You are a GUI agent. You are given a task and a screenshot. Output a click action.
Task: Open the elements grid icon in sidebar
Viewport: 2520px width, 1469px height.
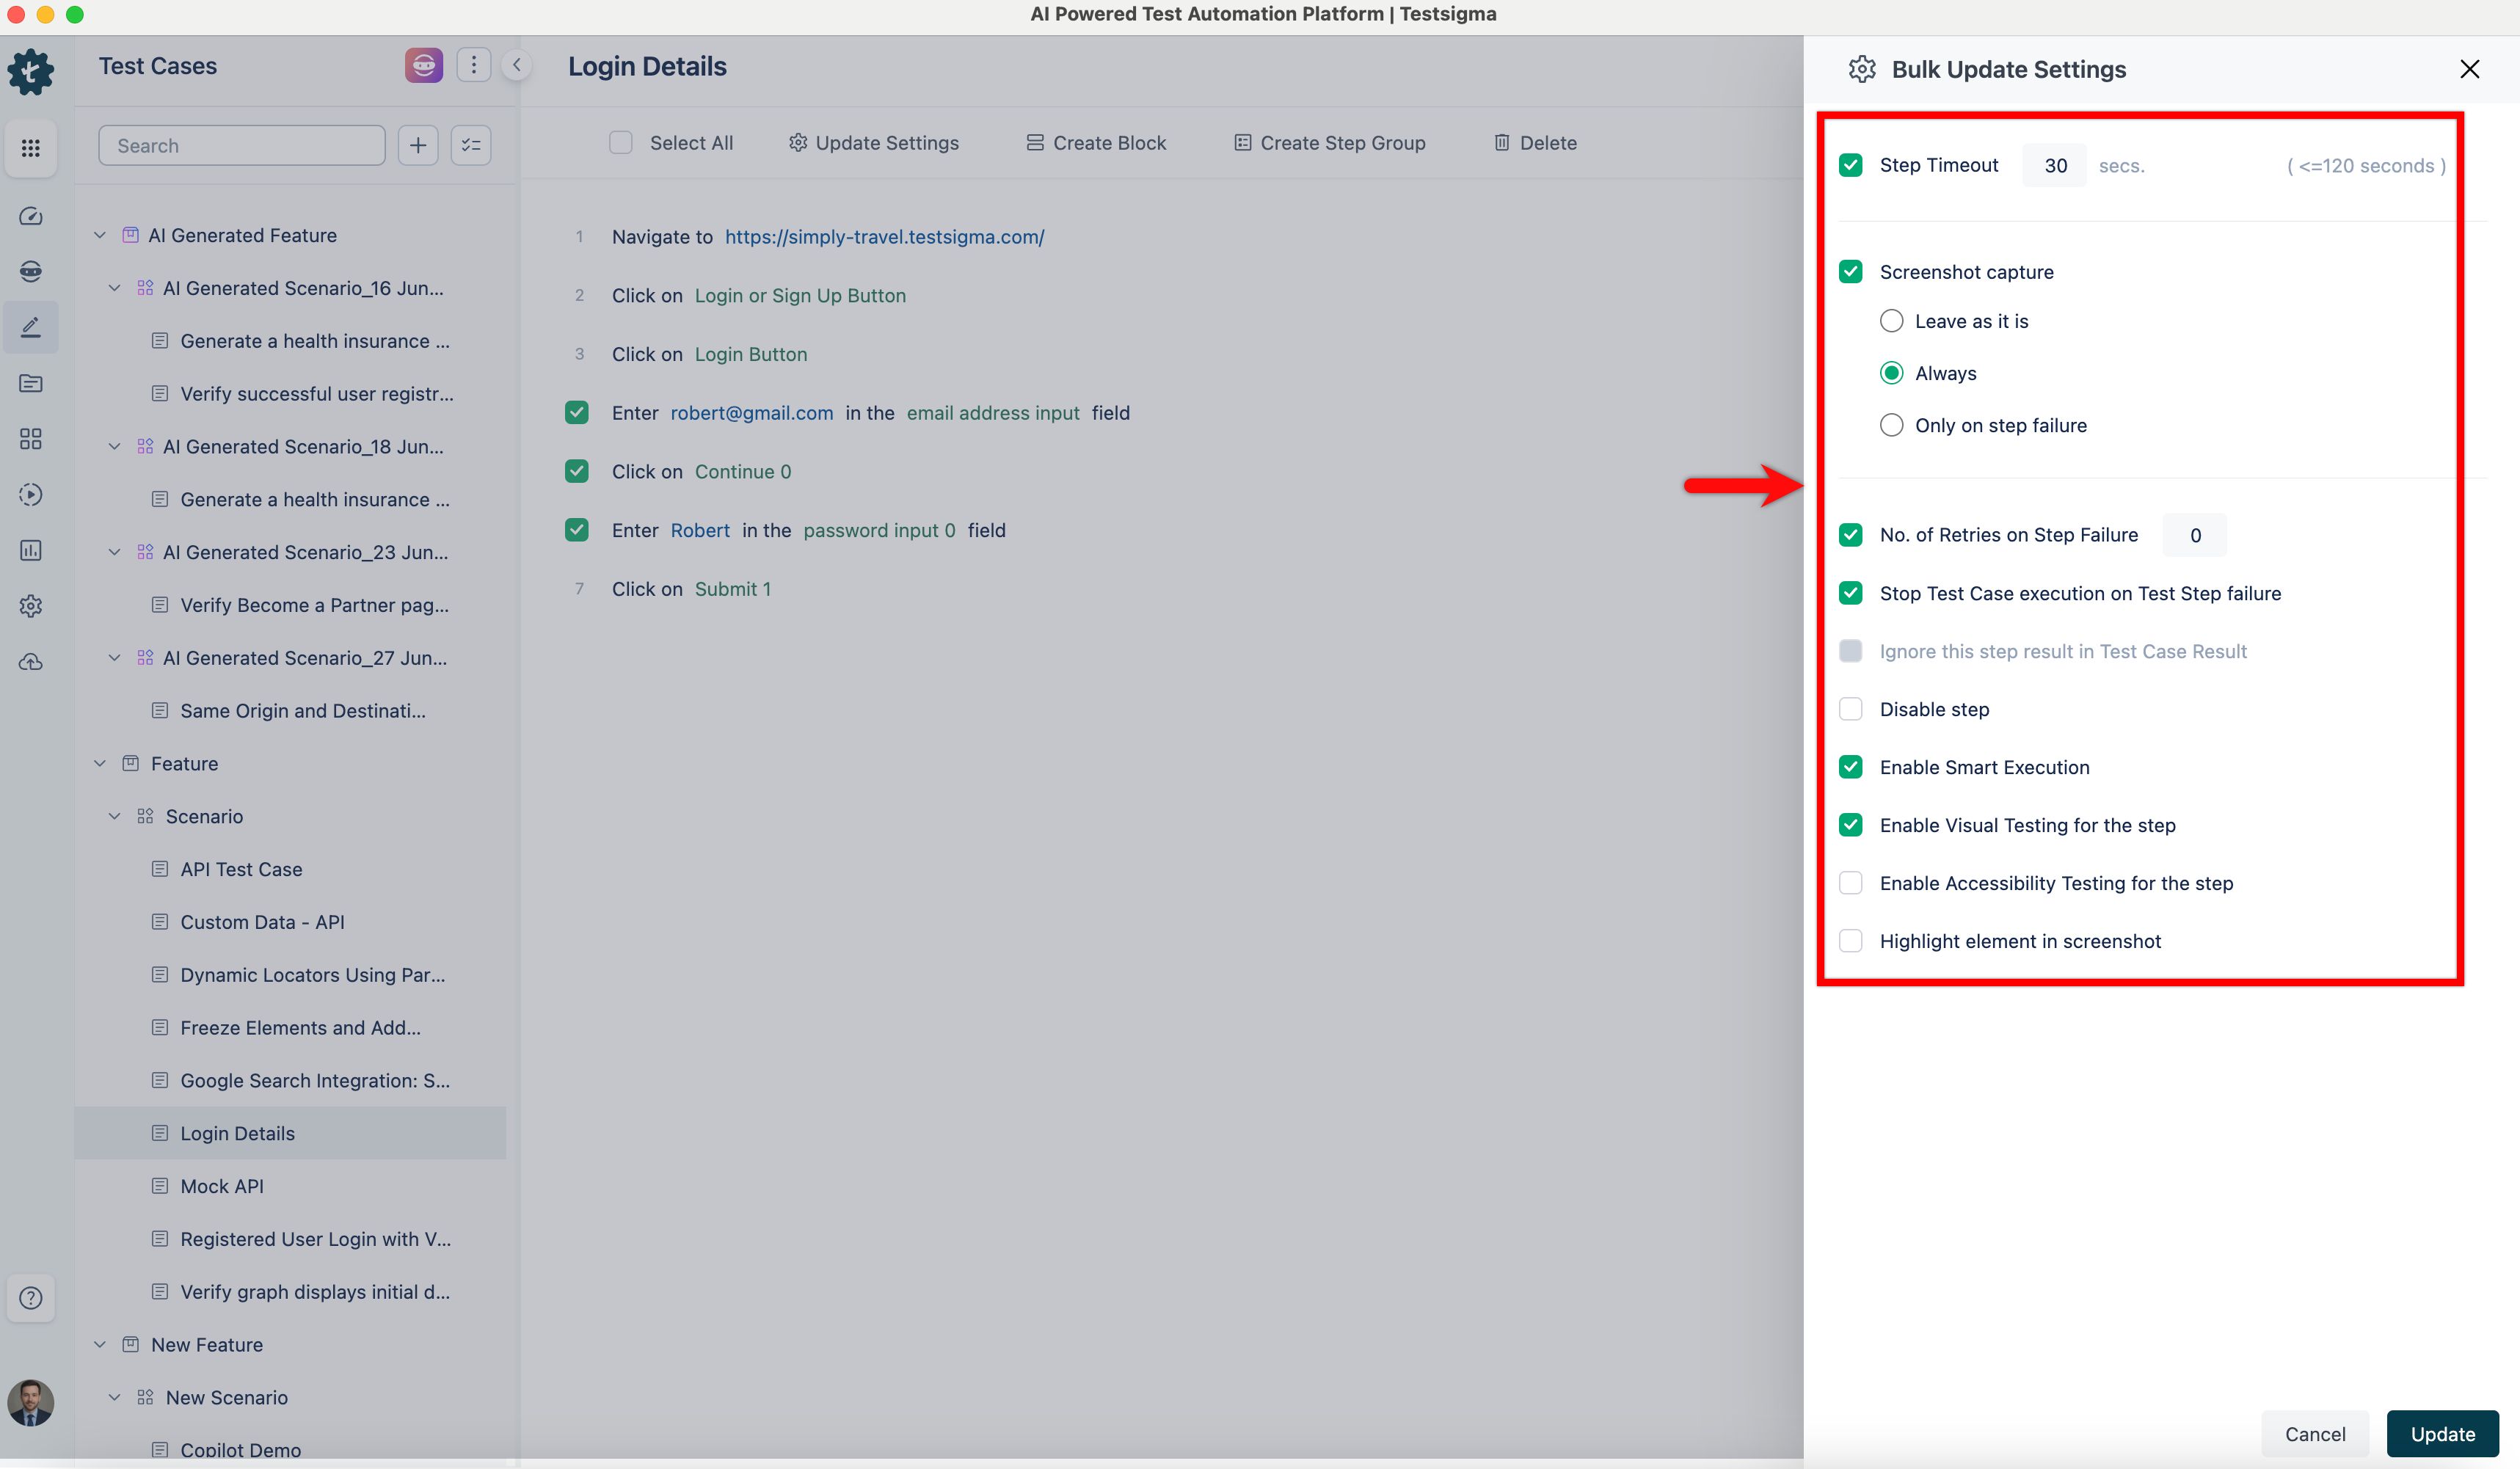point(31,438)
